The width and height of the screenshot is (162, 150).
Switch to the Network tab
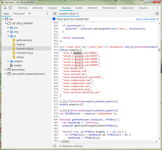pyautogui.click(x=92, y=8)
